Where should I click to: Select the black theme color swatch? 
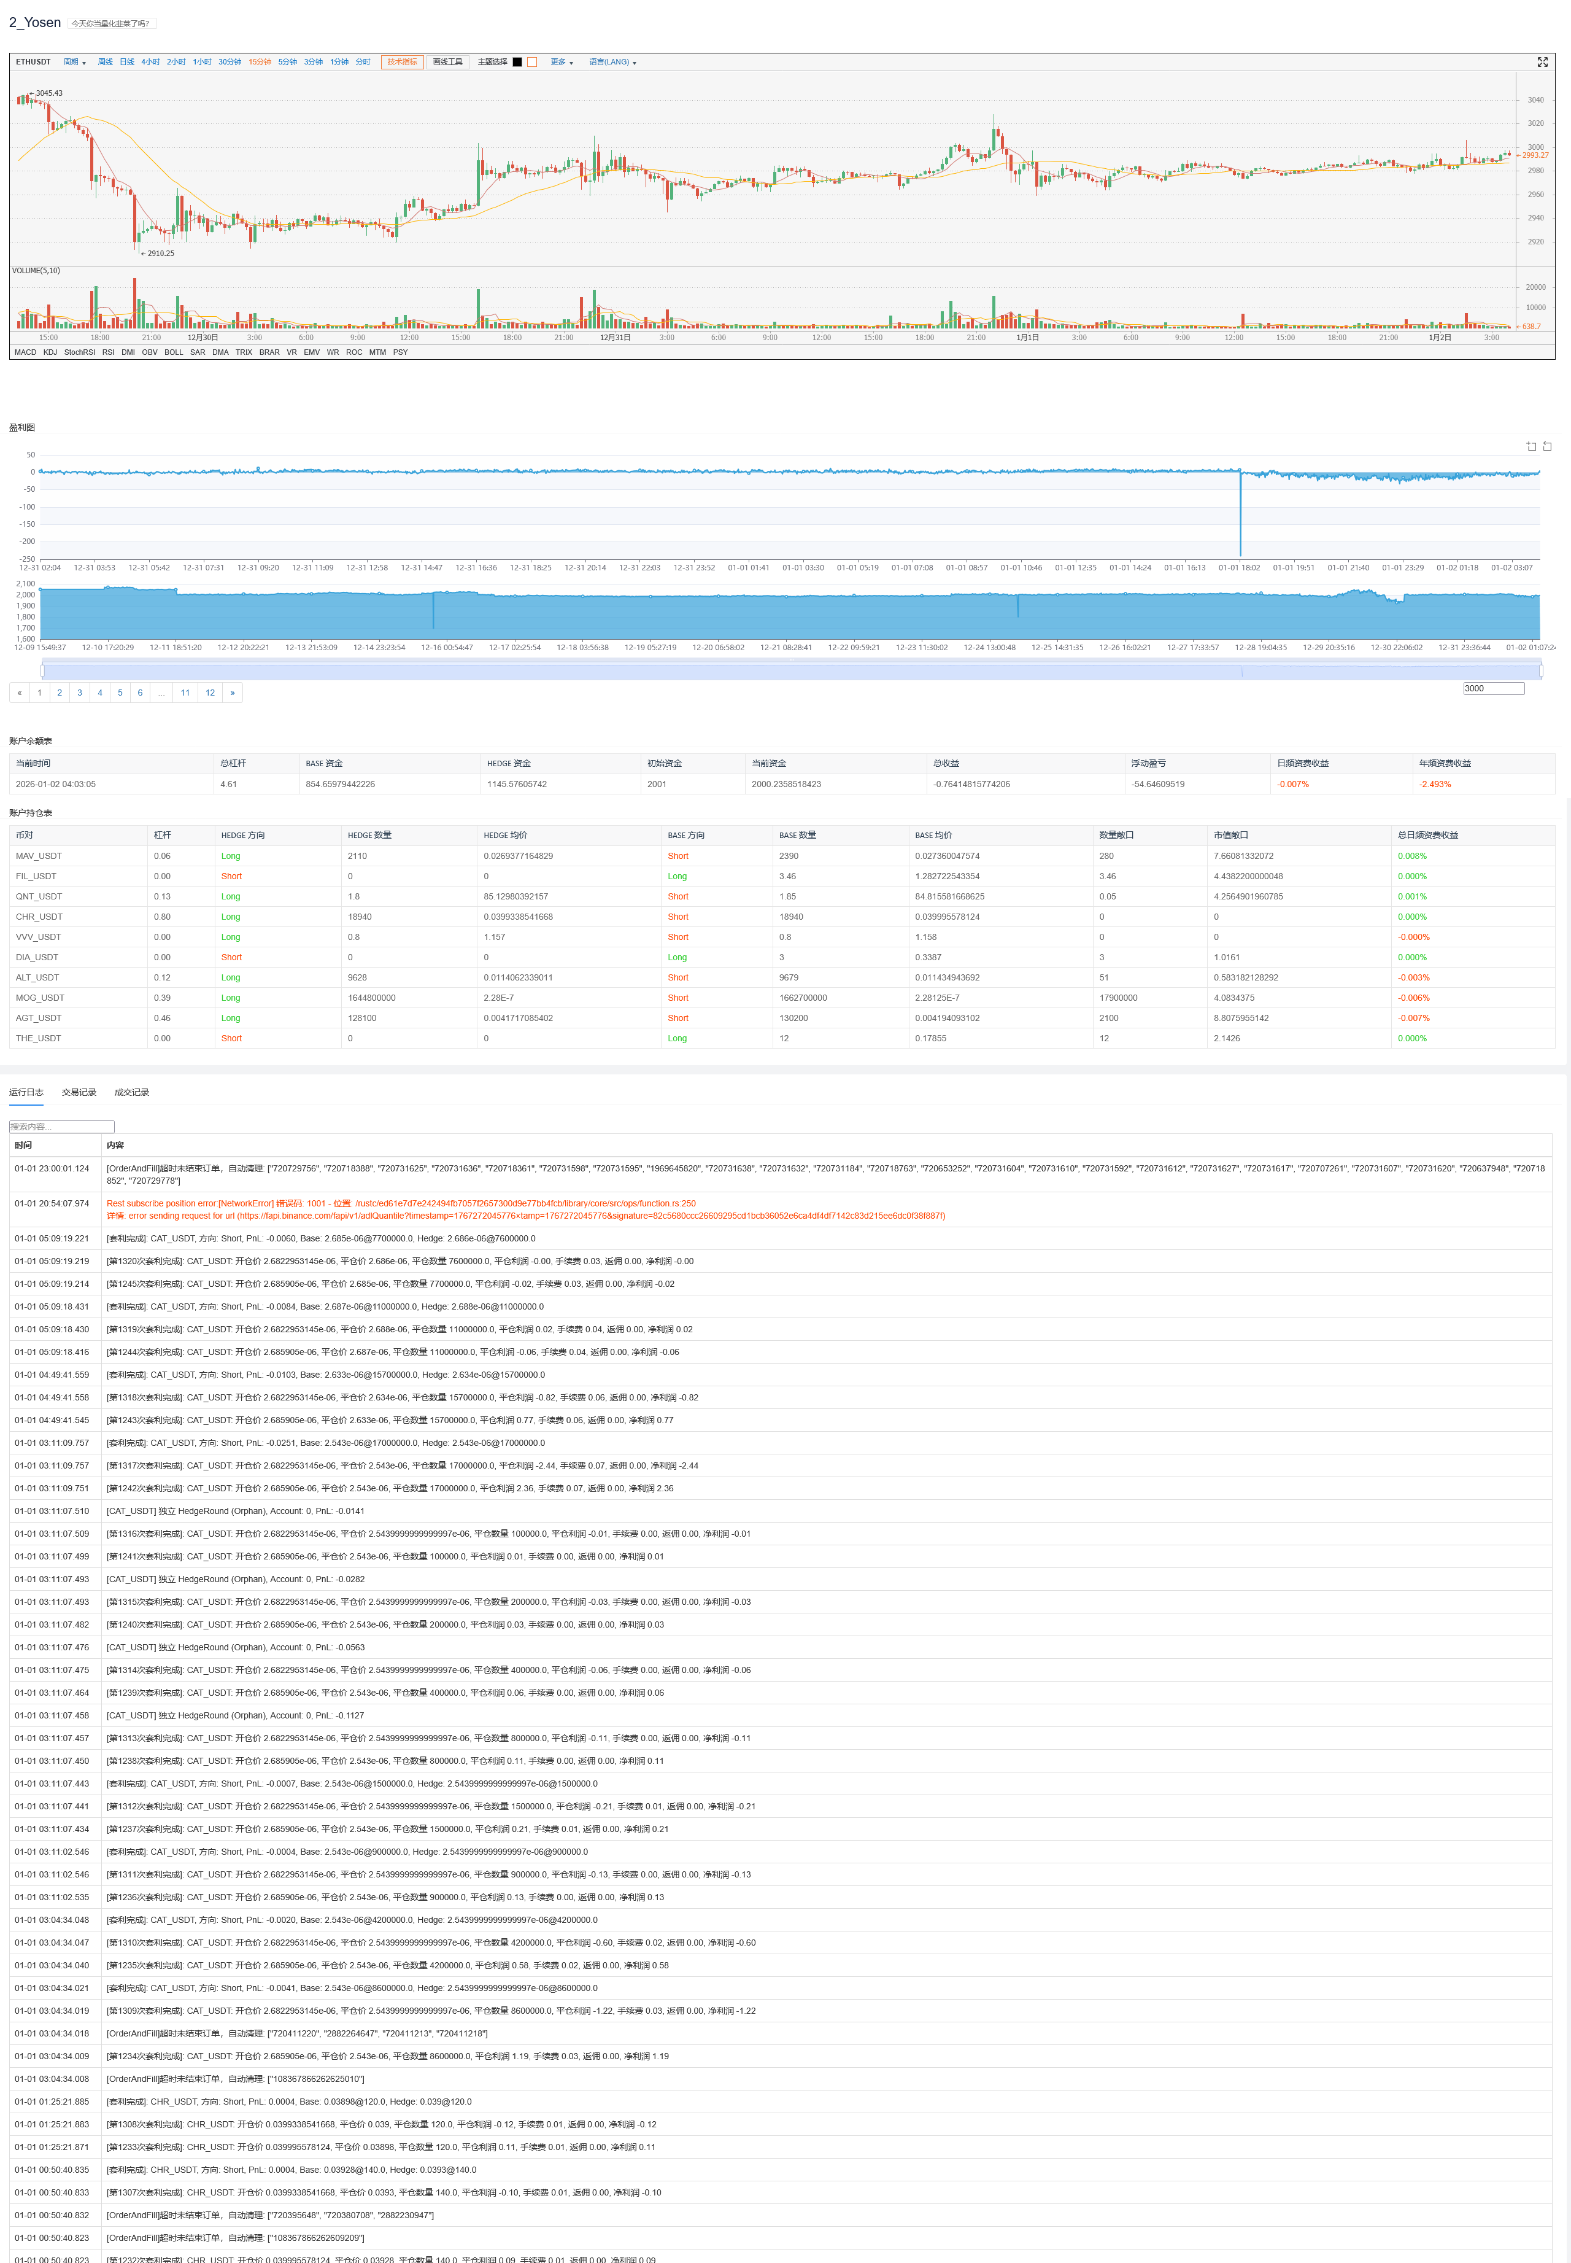517,62
